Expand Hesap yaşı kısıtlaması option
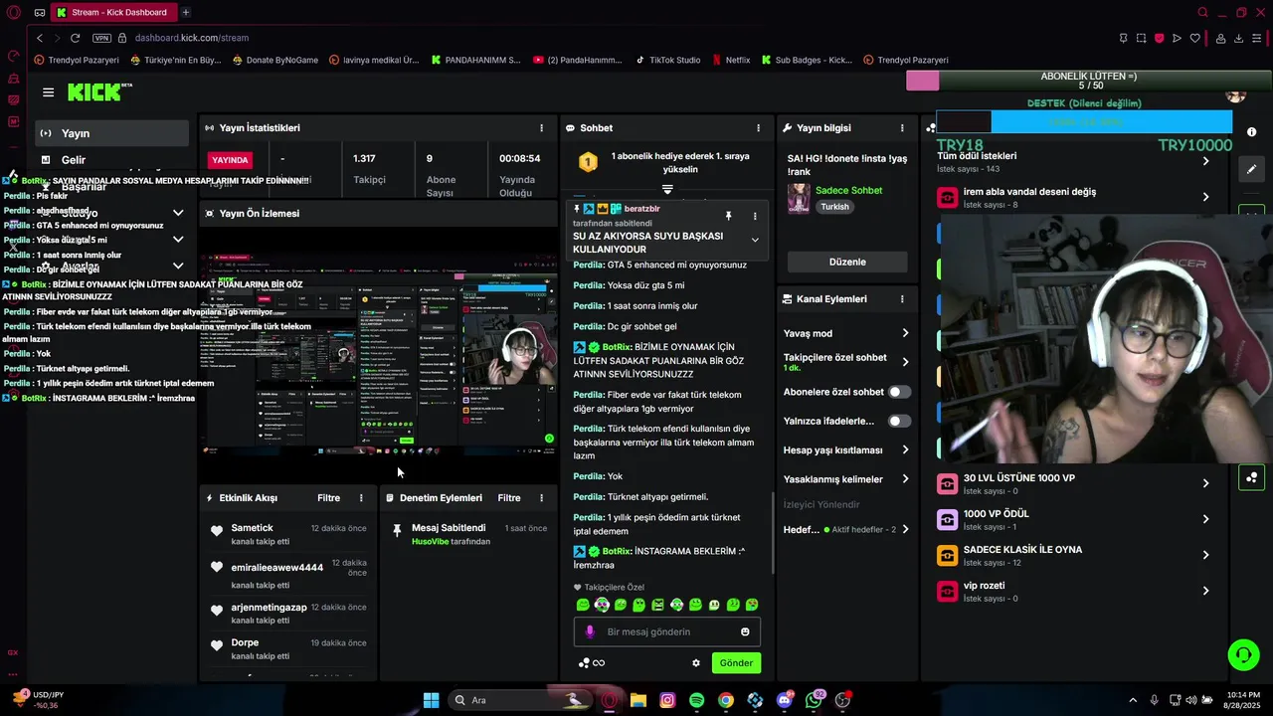The width and height of the screenshot is (1273, 716). pyautogui.click(x=846, y=450)
